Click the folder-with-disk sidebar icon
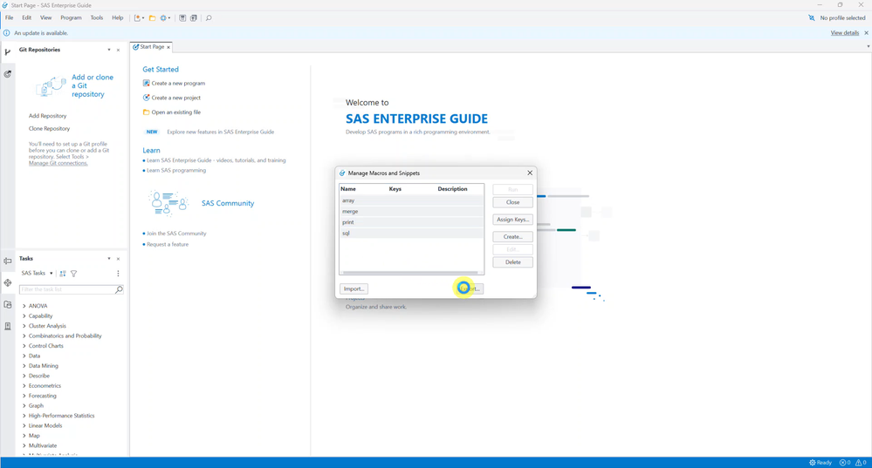 click(8, 304)
